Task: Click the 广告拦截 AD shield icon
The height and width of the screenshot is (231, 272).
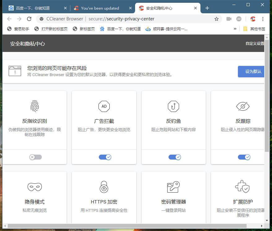Action: 104,106
